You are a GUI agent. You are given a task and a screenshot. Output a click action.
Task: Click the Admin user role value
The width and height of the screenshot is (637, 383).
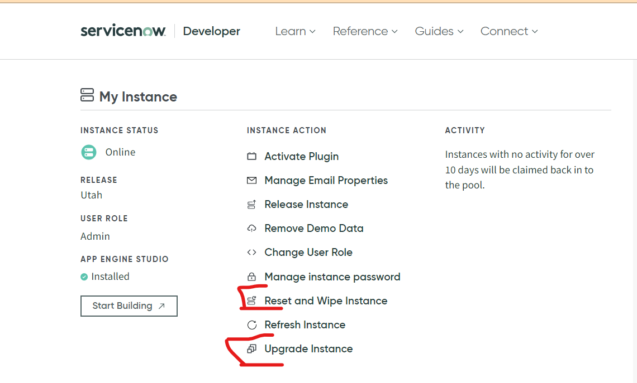95,236
